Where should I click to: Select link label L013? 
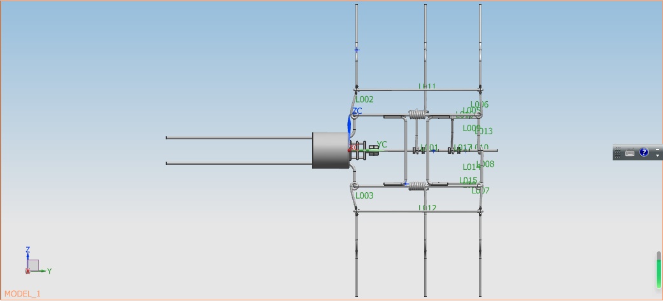click(484, 132)
